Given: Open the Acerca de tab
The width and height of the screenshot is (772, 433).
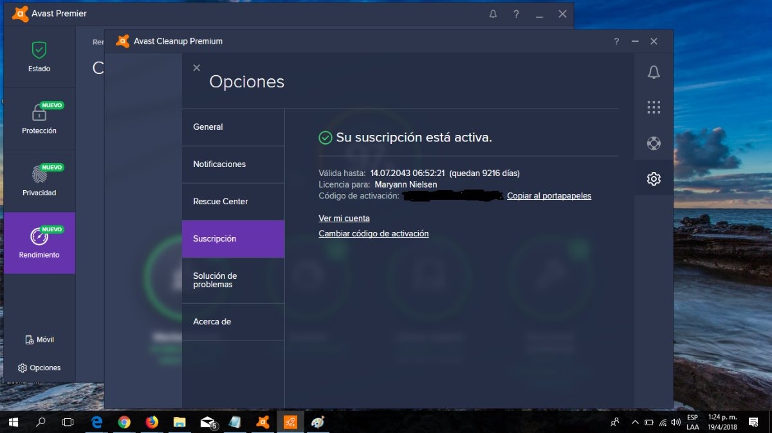Looking at the screenshot, I should coord(233,322).
